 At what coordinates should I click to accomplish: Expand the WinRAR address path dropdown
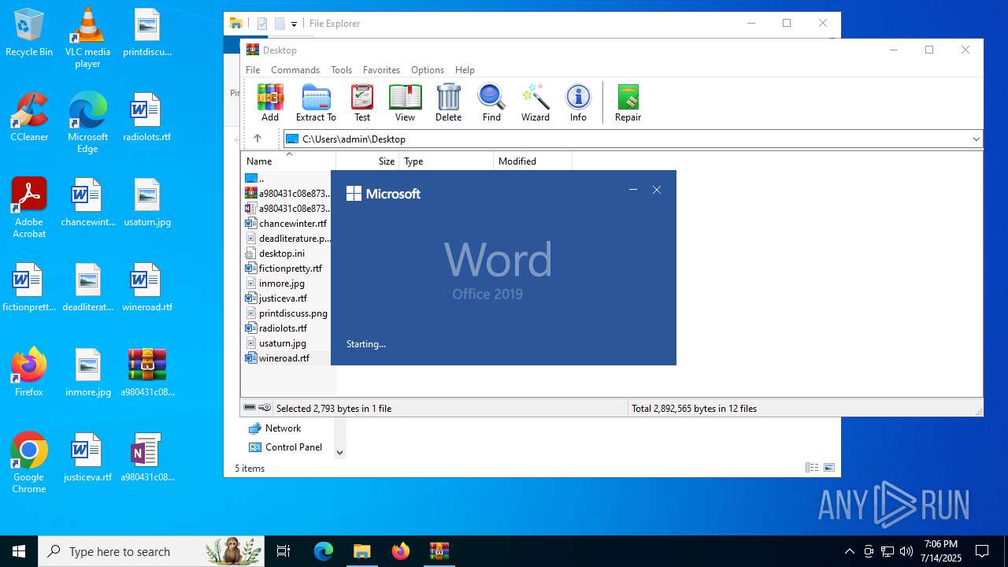pos(976,139)
